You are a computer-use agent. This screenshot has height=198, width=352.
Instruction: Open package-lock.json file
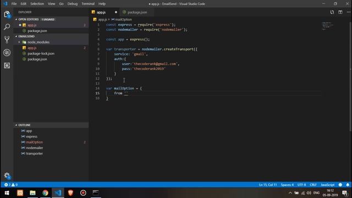tap(41, 53)
